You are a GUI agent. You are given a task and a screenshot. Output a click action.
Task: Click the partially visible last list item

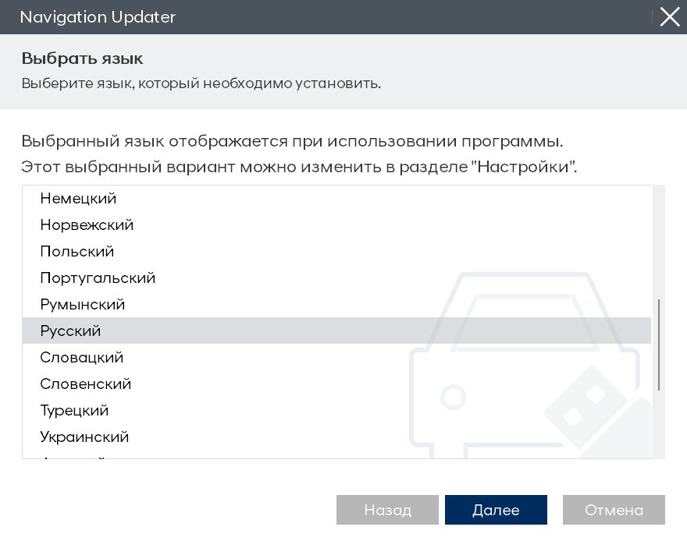(x=73, y=456)
